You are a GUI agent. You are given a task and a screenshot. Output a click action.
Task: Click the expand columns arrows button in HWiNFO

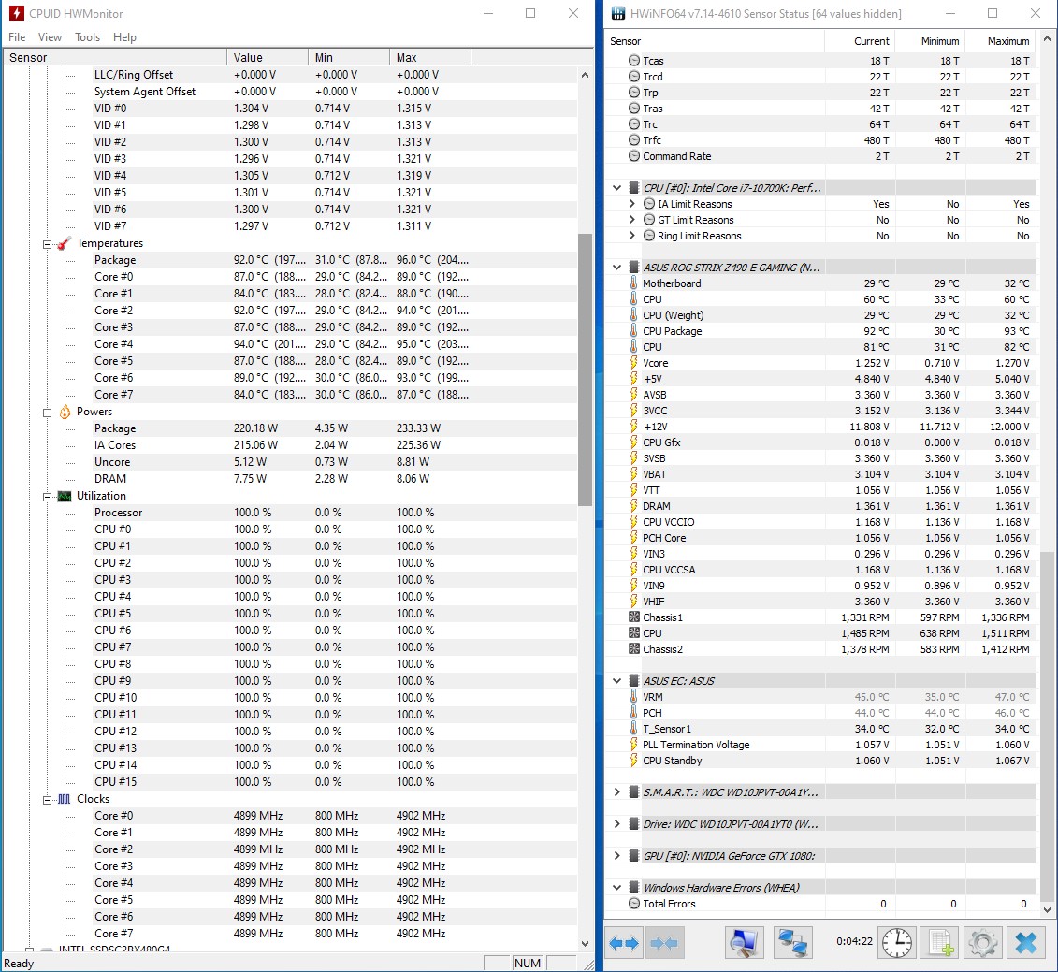(623, 942)
